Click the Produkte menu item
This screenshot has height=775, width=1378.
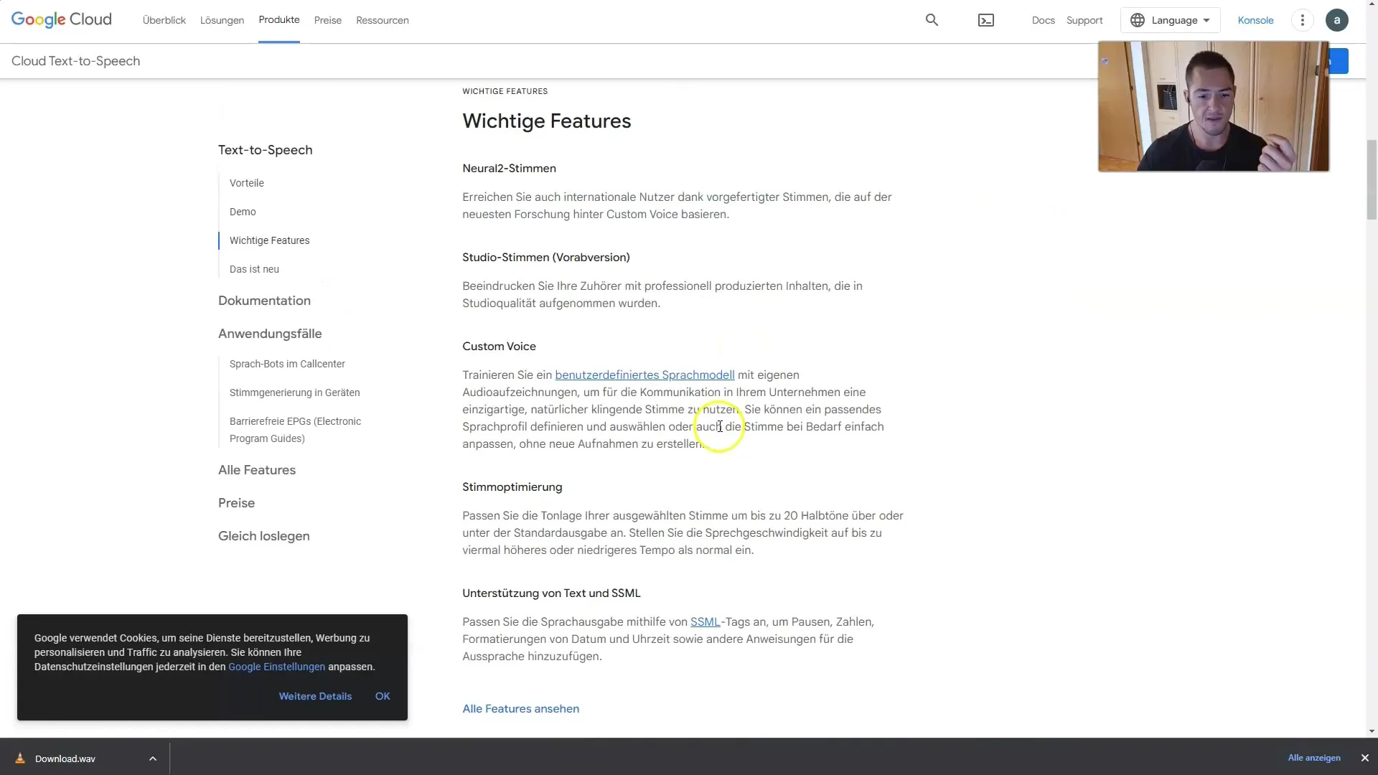[x=278, y=20]
